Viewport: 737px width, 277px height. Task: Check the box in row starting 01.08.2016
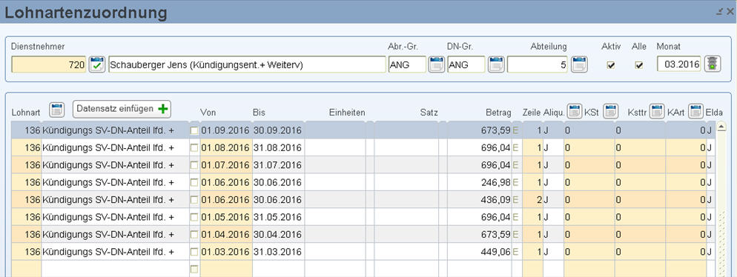point(194,148)
